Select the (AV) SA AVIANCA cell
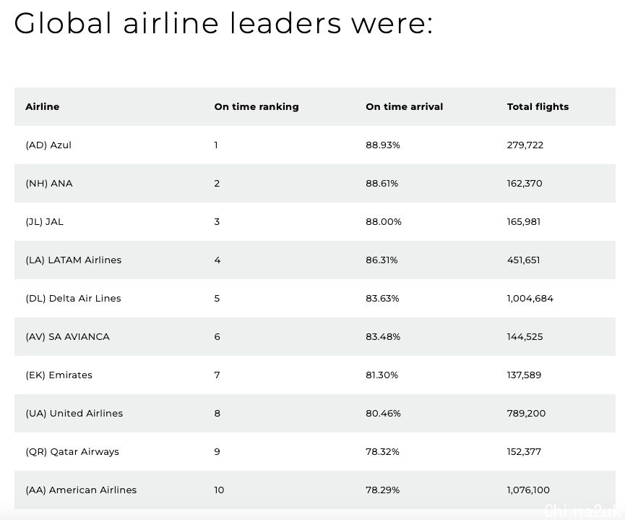The height and width of the screenshot is (520, 625). point(67,336)
